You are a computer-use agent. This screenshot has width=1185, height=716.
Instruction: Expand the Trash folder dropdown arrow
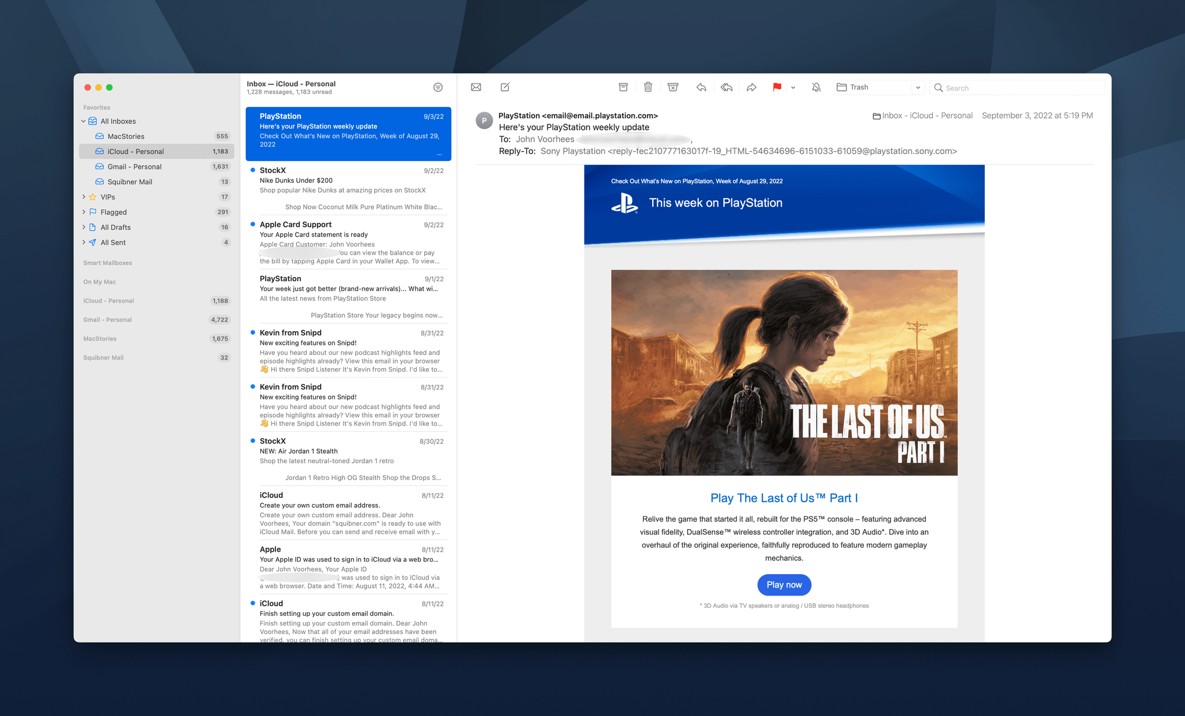coord(918,87)
